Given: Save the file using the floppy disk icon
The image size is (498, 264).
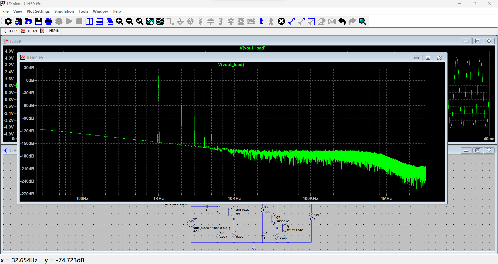Looking at the screenshot, I should 39,21.
